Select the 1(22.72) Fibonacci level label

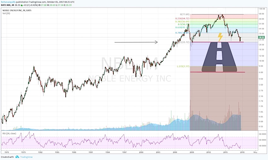184,42
